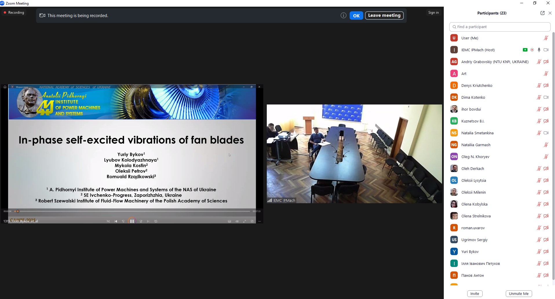Click the Find a participant search field

tap(500, 27)
